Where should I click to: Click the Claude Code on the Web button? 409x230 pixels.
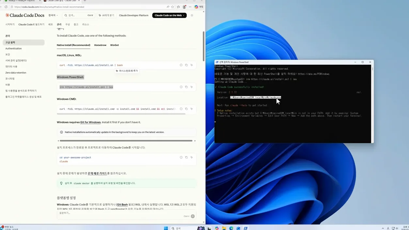coord(169,15)
